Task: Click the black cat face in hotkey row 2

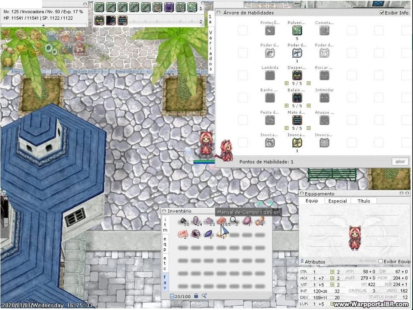Action: tap(99, 21)
